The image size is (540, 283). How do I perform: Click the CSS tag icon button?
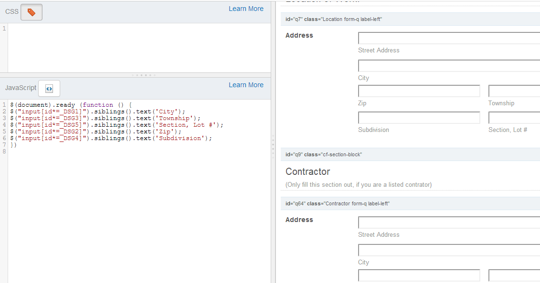point(32,12)
